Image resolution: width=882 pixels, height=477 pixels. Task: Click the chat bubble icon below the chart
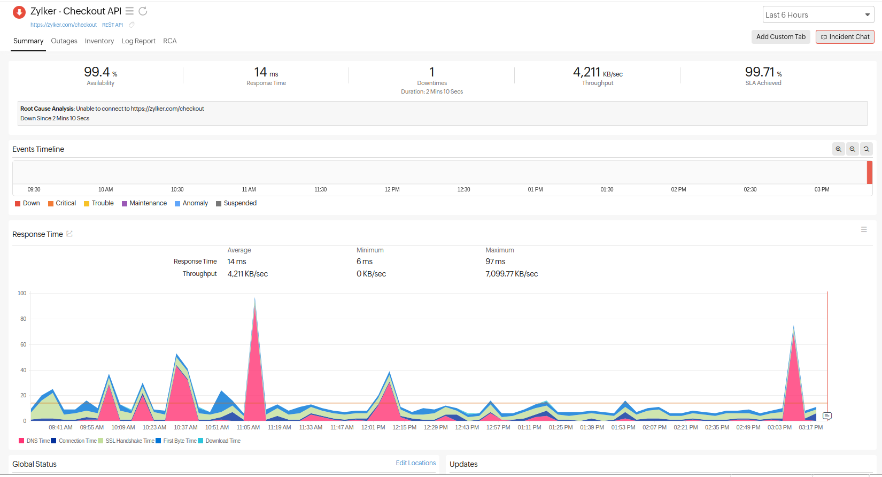(x=827, y=416)
